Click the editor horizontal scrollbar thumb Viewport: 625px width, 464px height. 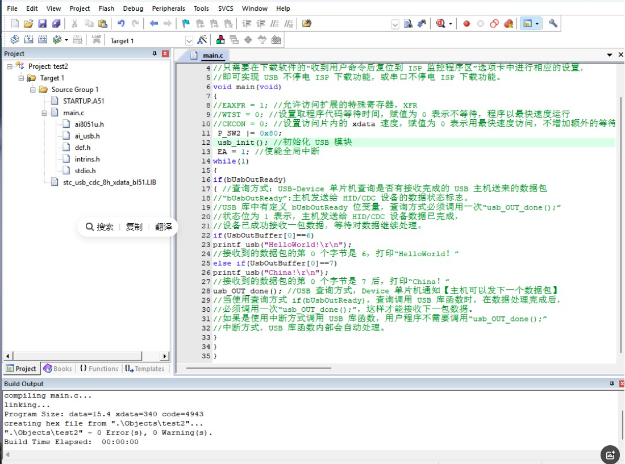coord(259,368)
